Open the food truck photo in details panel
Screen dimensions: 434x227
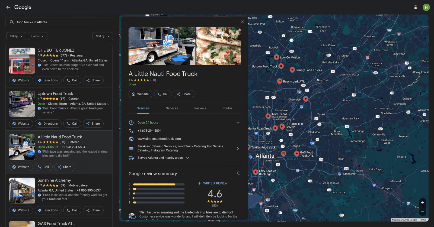pyautogui.click(x=162, y=46)
